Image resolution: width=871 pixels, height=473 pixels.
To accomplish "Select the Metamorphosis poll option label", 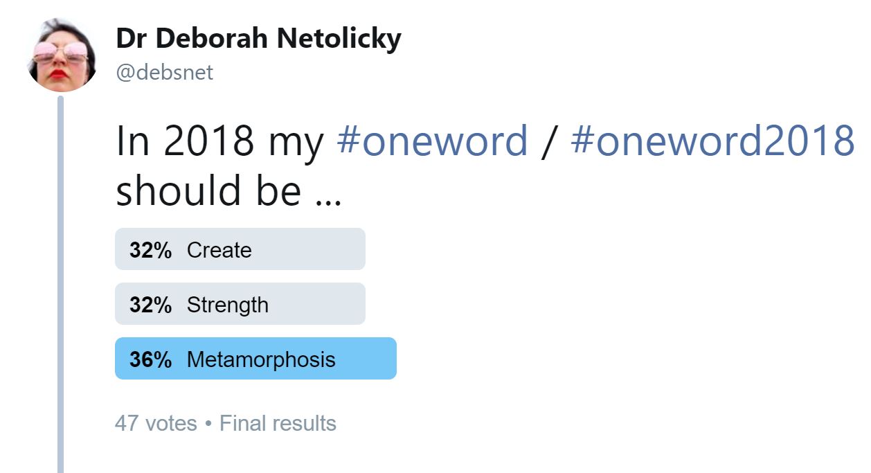I will pos(260,359).
